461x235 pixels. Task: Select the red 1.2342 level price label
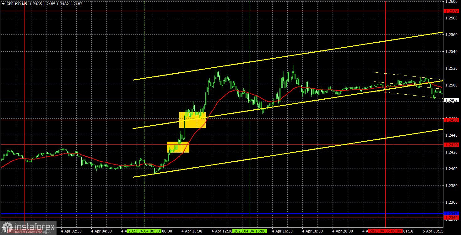point(452,217)
